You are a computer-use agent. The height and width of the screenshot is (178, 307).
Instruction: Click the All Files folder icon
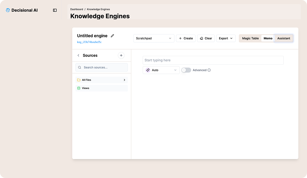click(x=79, y=80)
